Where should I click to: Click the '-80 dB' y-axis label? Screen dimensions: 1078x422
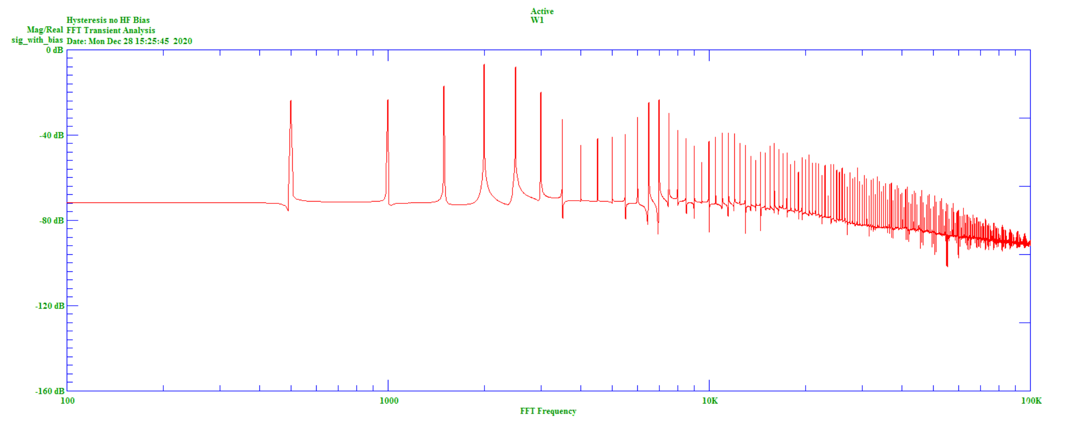tap(51, 220)
